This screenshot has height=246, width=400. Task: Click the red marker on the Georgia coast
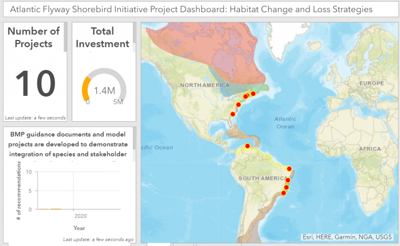click(x=233, y=114)
